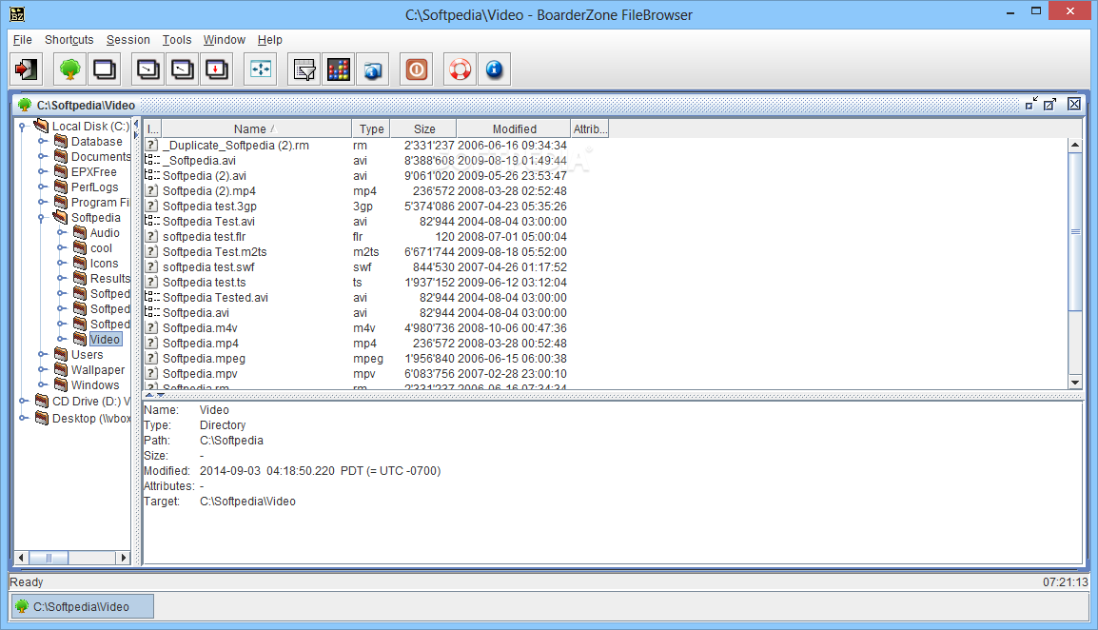This screenshot has height=630, width=1098.
Task: Sort files by Modified column header
Action: (514, 128)
